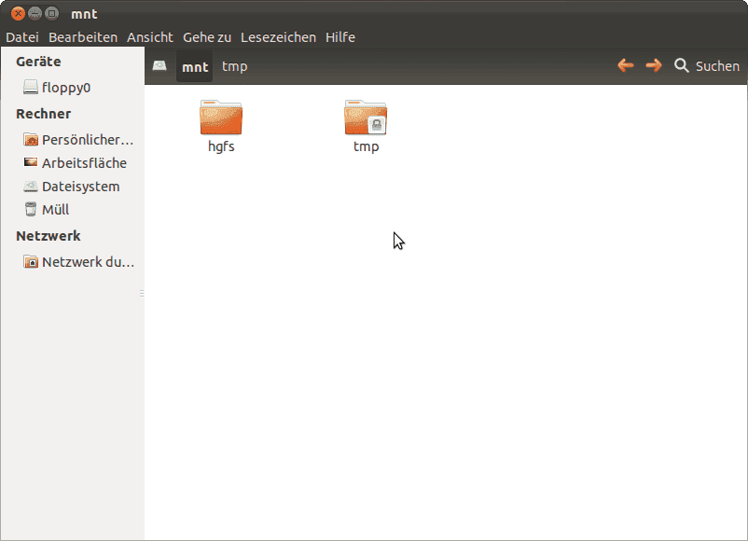Open the Müll label in sidebar
The image size is (748, 541).
coord(55,210)
